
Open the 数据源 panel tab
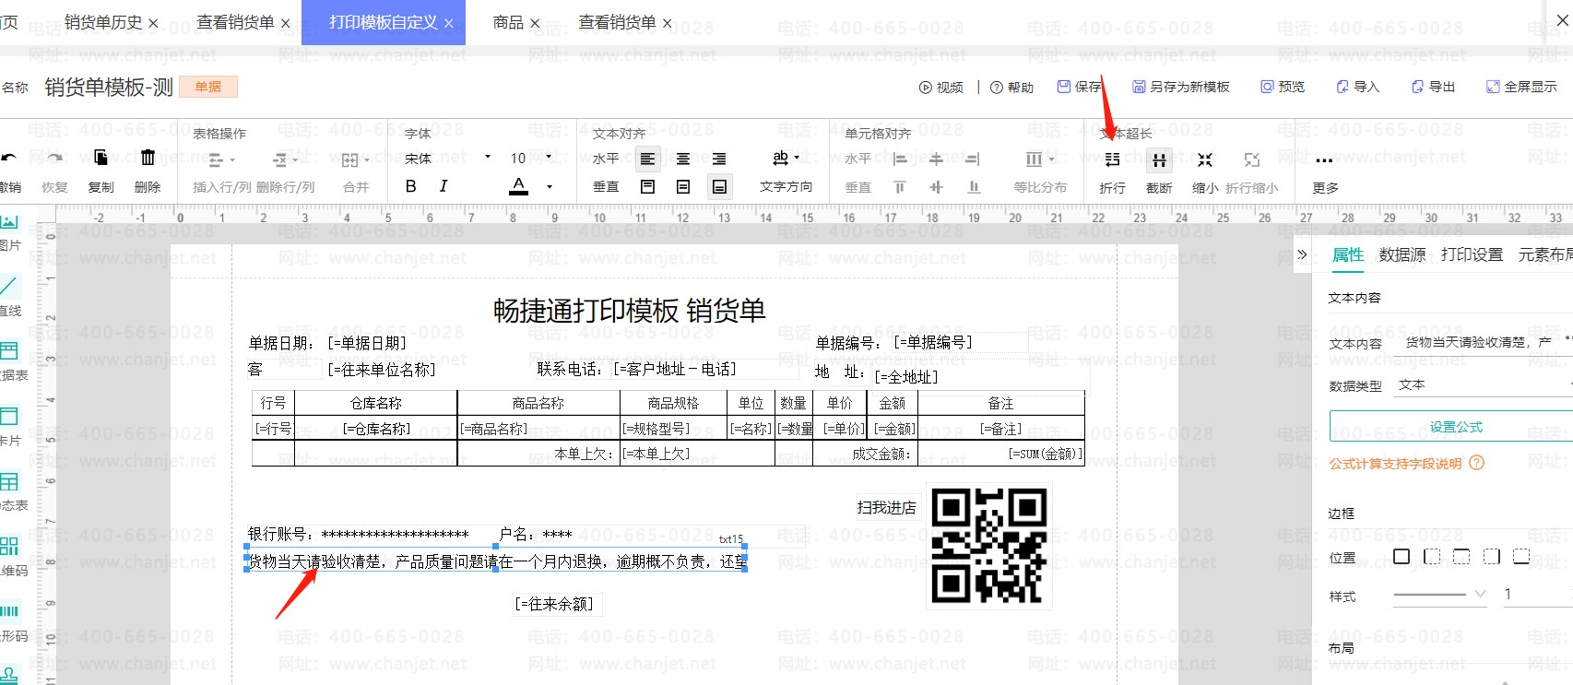tap(1402, 254)
